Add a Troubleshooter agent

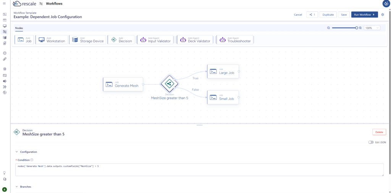[235, 40]
